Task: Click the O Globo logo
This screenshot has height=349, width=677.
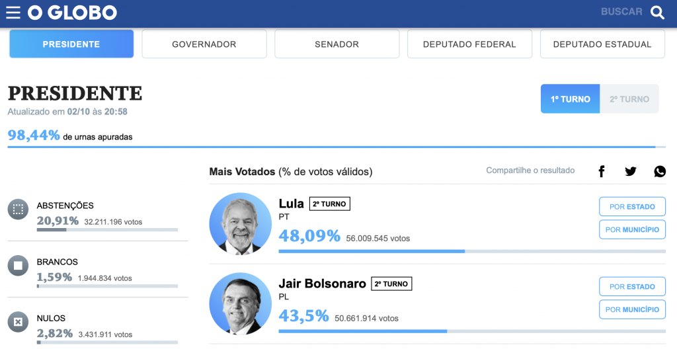Action: click(x=72, y=13)
